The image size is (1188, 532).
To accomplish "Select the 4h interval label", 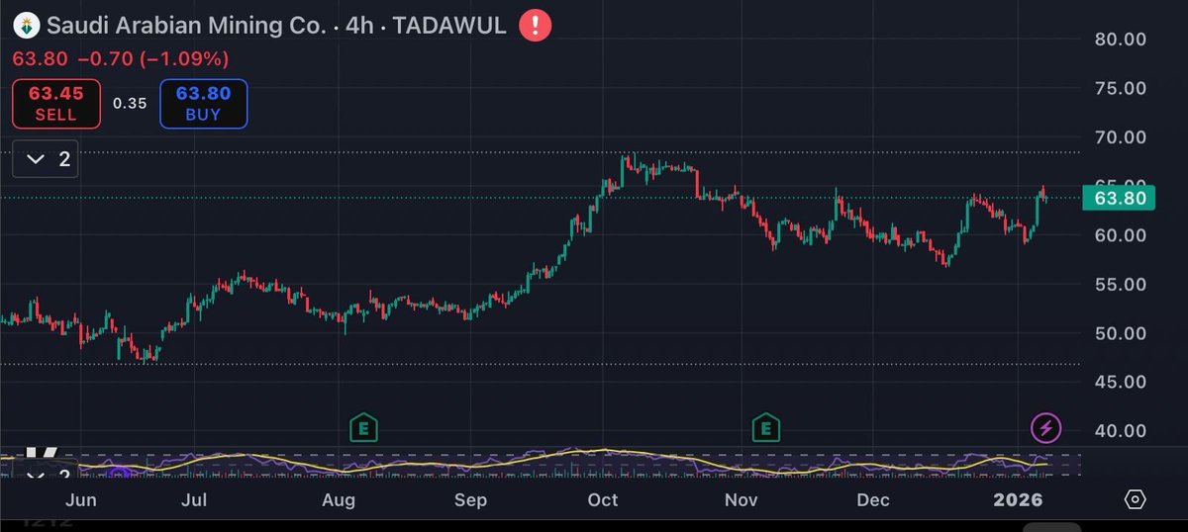I will click(x=358, y=27).
